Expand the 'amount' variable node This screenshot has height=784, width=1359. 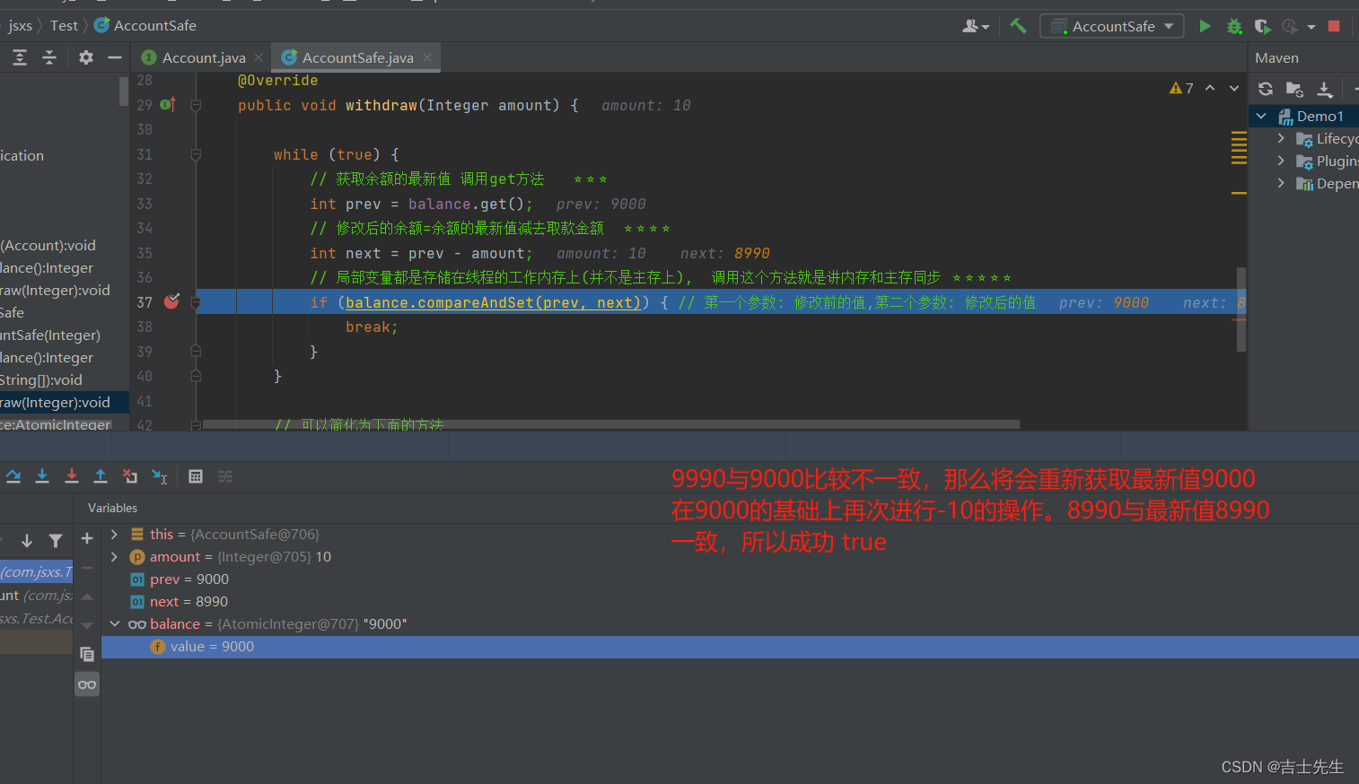114,556
